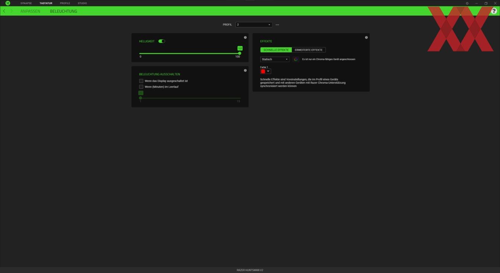Screen dimensions: 500x273
Task: Go forward with the right arrow icon
Action: point(11,11)
